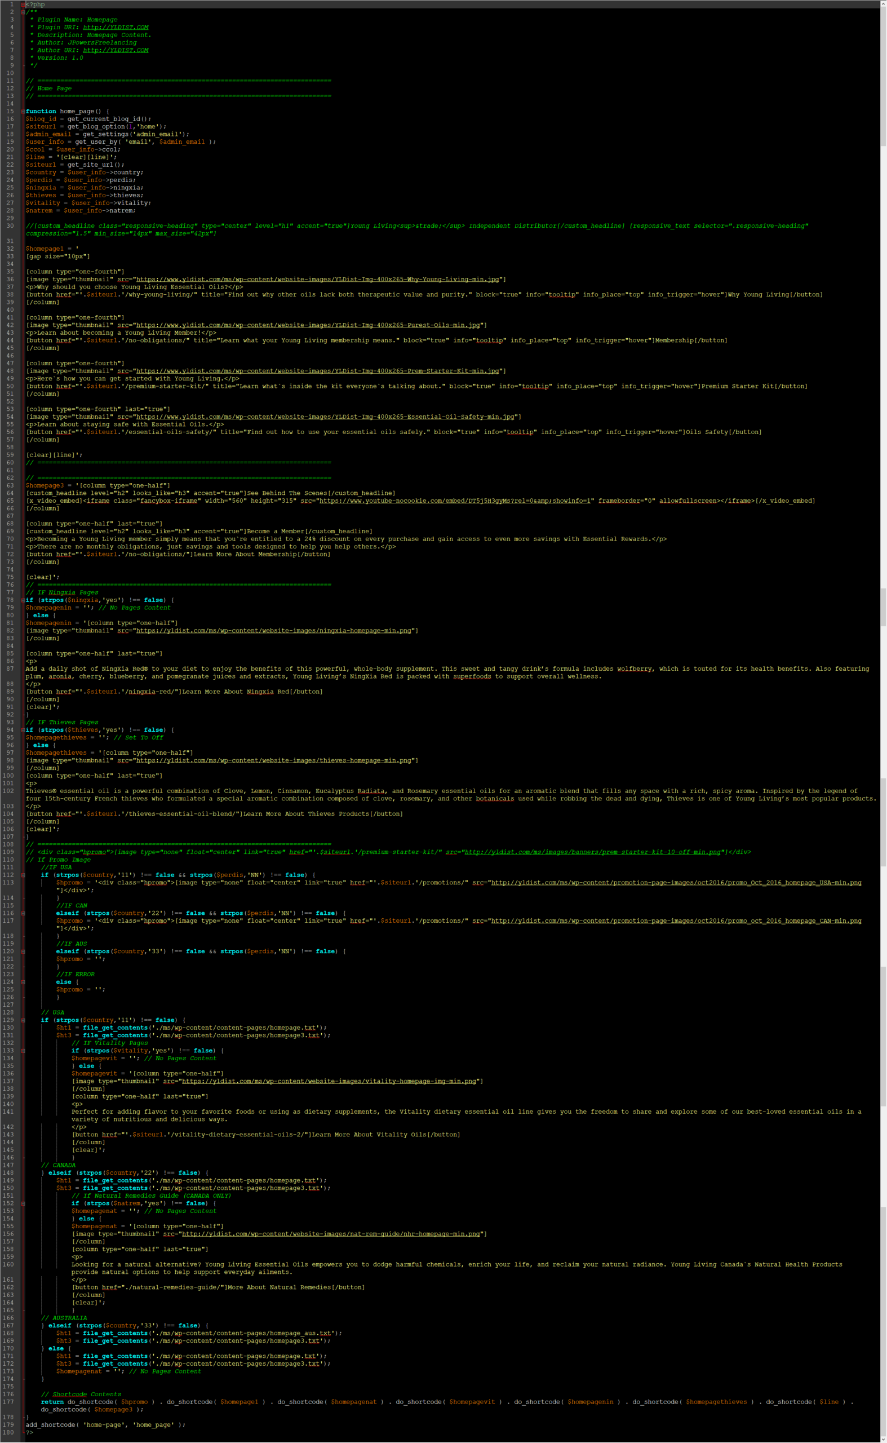Screen dimensions: 887x1443
Task: Open the Author URI link http://YLDIST.COM
Action: coord(115,51)
